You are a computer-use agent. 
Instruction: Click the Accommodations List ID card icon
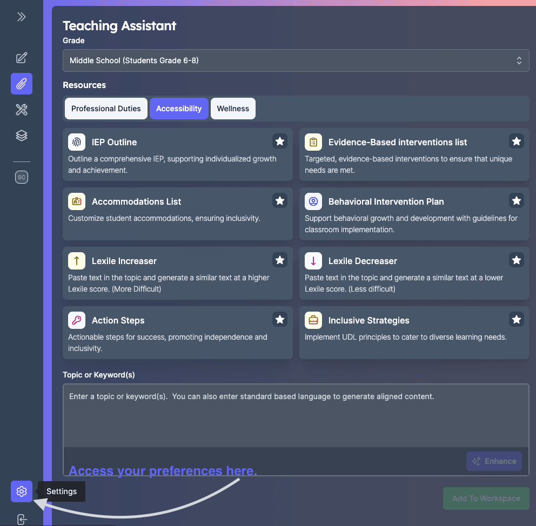(x=77, y=201)
